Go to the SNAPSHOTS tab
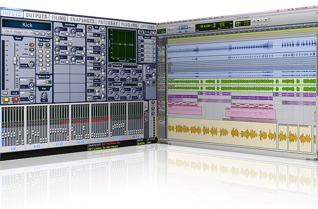This screenshot has width=318, height=209. coord(82,20)
